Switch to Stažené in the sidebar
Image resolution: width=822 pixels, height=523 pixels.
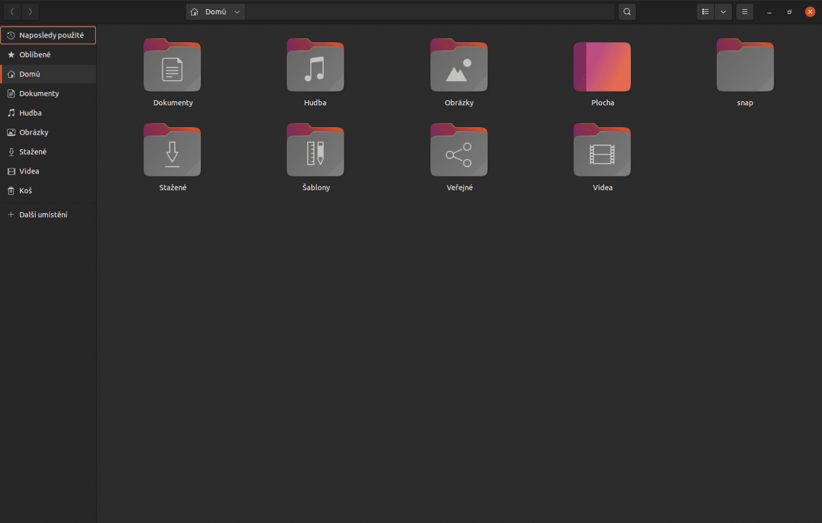tap(34, 152)
